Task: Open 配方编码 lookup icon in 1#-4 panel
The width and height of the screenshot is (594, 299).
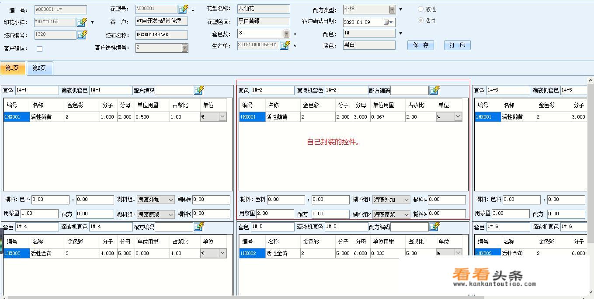Action: [x=199, y=227]
